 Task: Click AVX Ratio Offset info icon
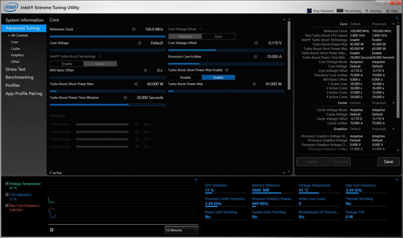(145, 70)
